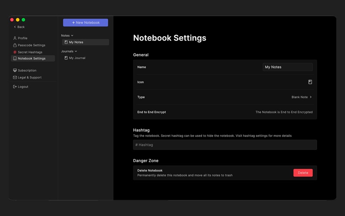Click the Icon row label

(141, 82)
